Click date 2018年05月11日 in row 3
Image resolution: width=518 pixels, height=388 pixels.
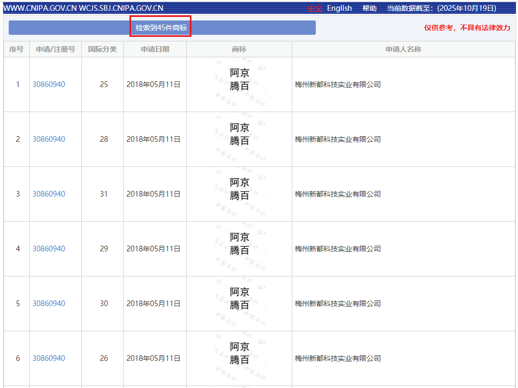[153, 194]
